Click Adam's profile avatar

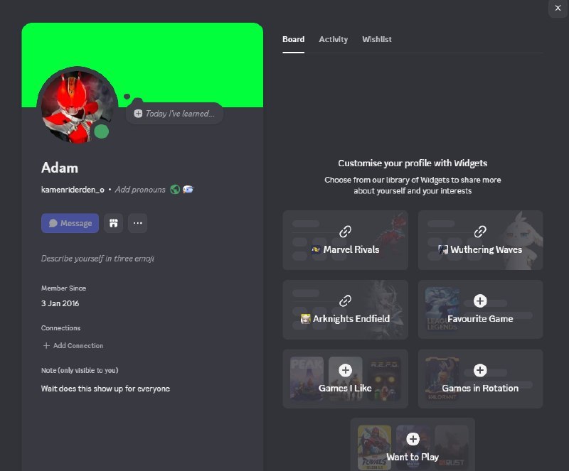click(x=77, y=107)
